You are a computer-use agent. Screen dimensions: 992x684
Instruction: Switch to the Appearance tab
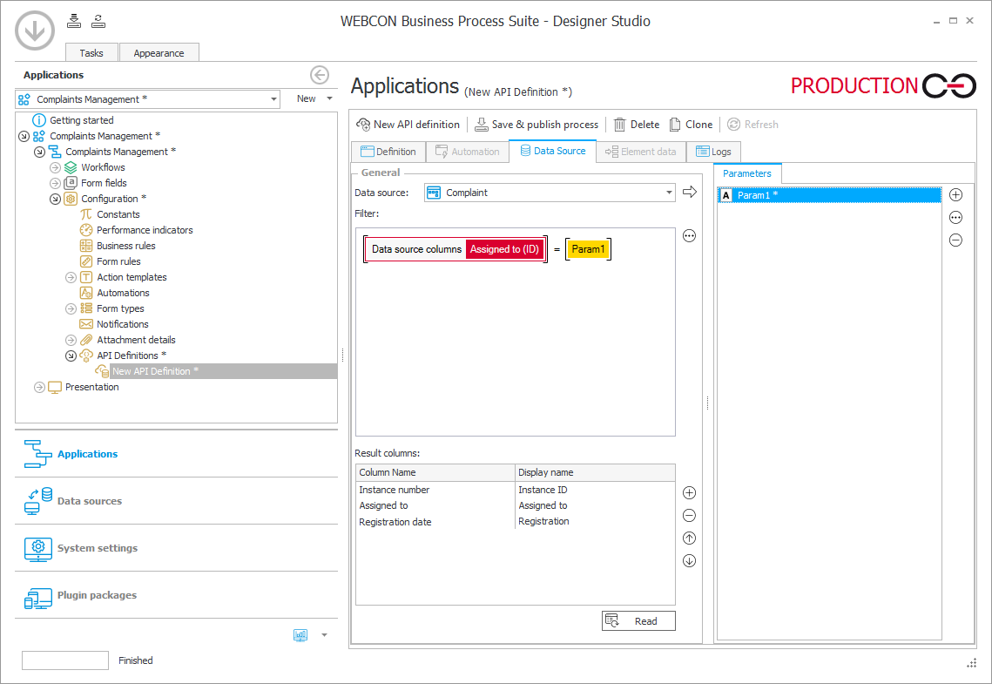[x=159, y=52]
